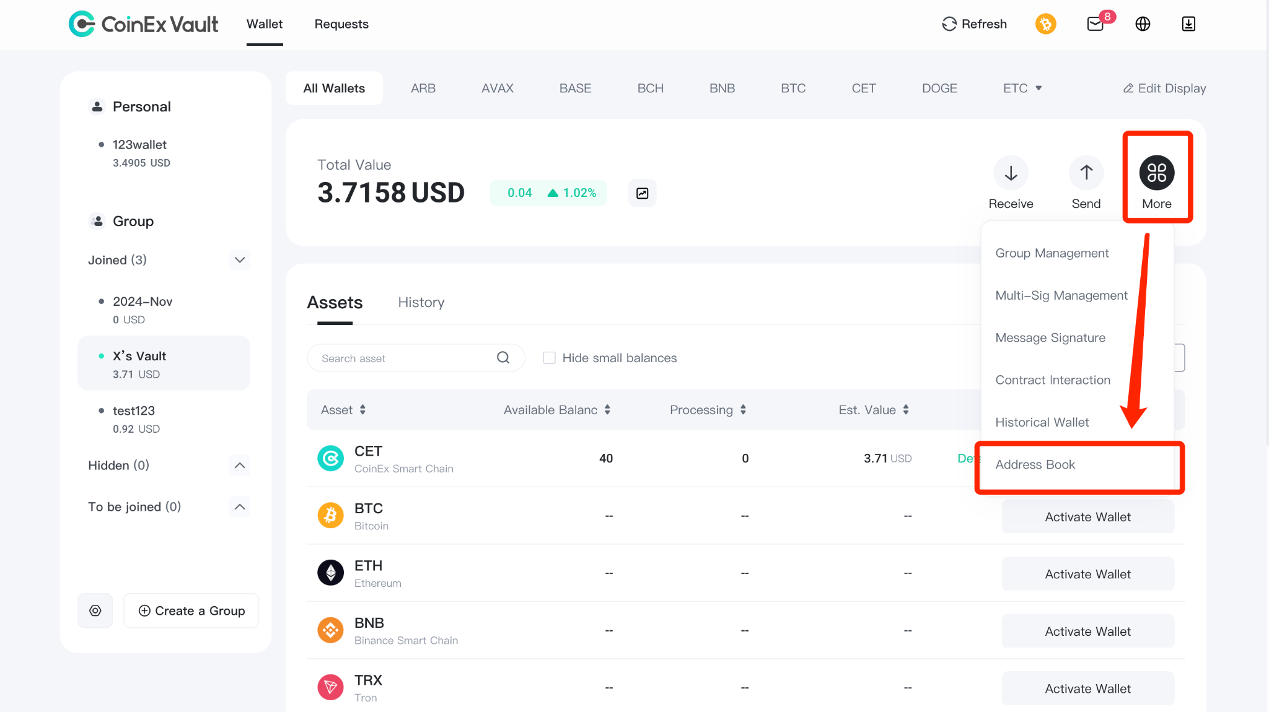1269x712 pixels.
Task: Select the 123wallet personal wallet
Action: pos(139,153)
